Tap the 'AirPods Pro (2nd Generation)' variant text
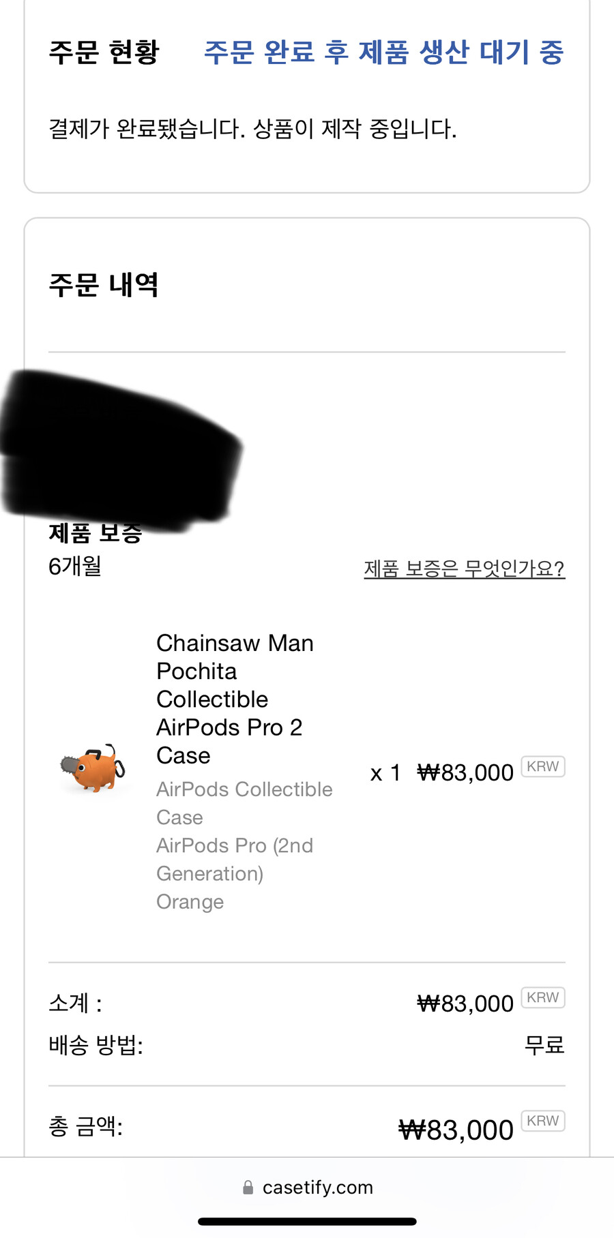 click(x=235, y=860)
